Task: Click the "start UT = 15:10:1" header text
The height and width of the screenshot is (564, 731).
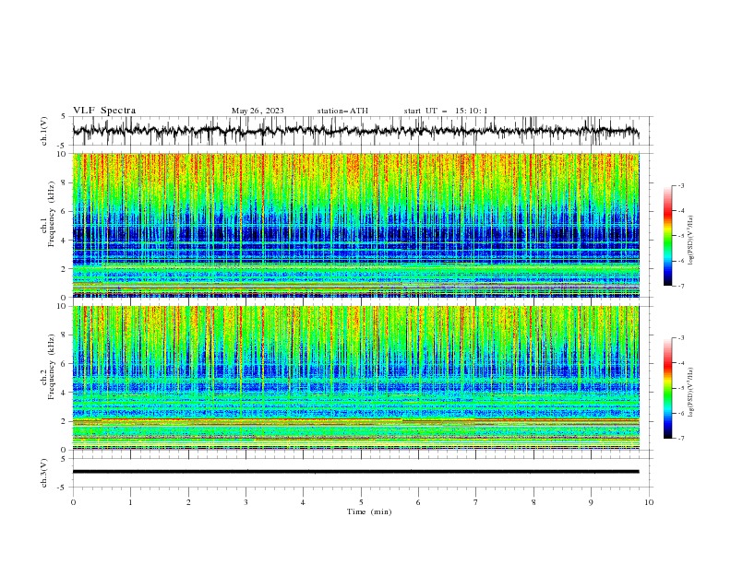Action: tap(446, 111)
